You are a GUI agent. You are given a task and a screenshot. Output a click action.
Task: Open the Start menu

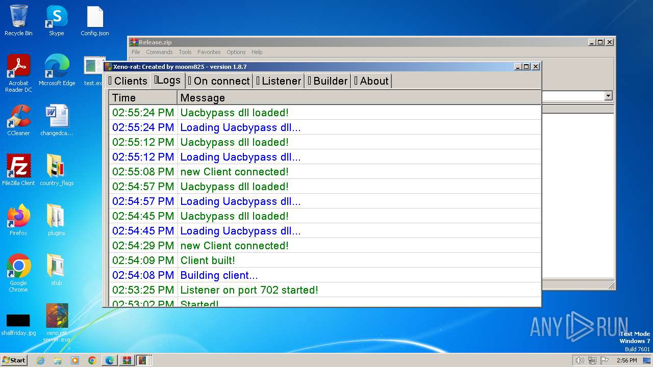tap(14, 360)
